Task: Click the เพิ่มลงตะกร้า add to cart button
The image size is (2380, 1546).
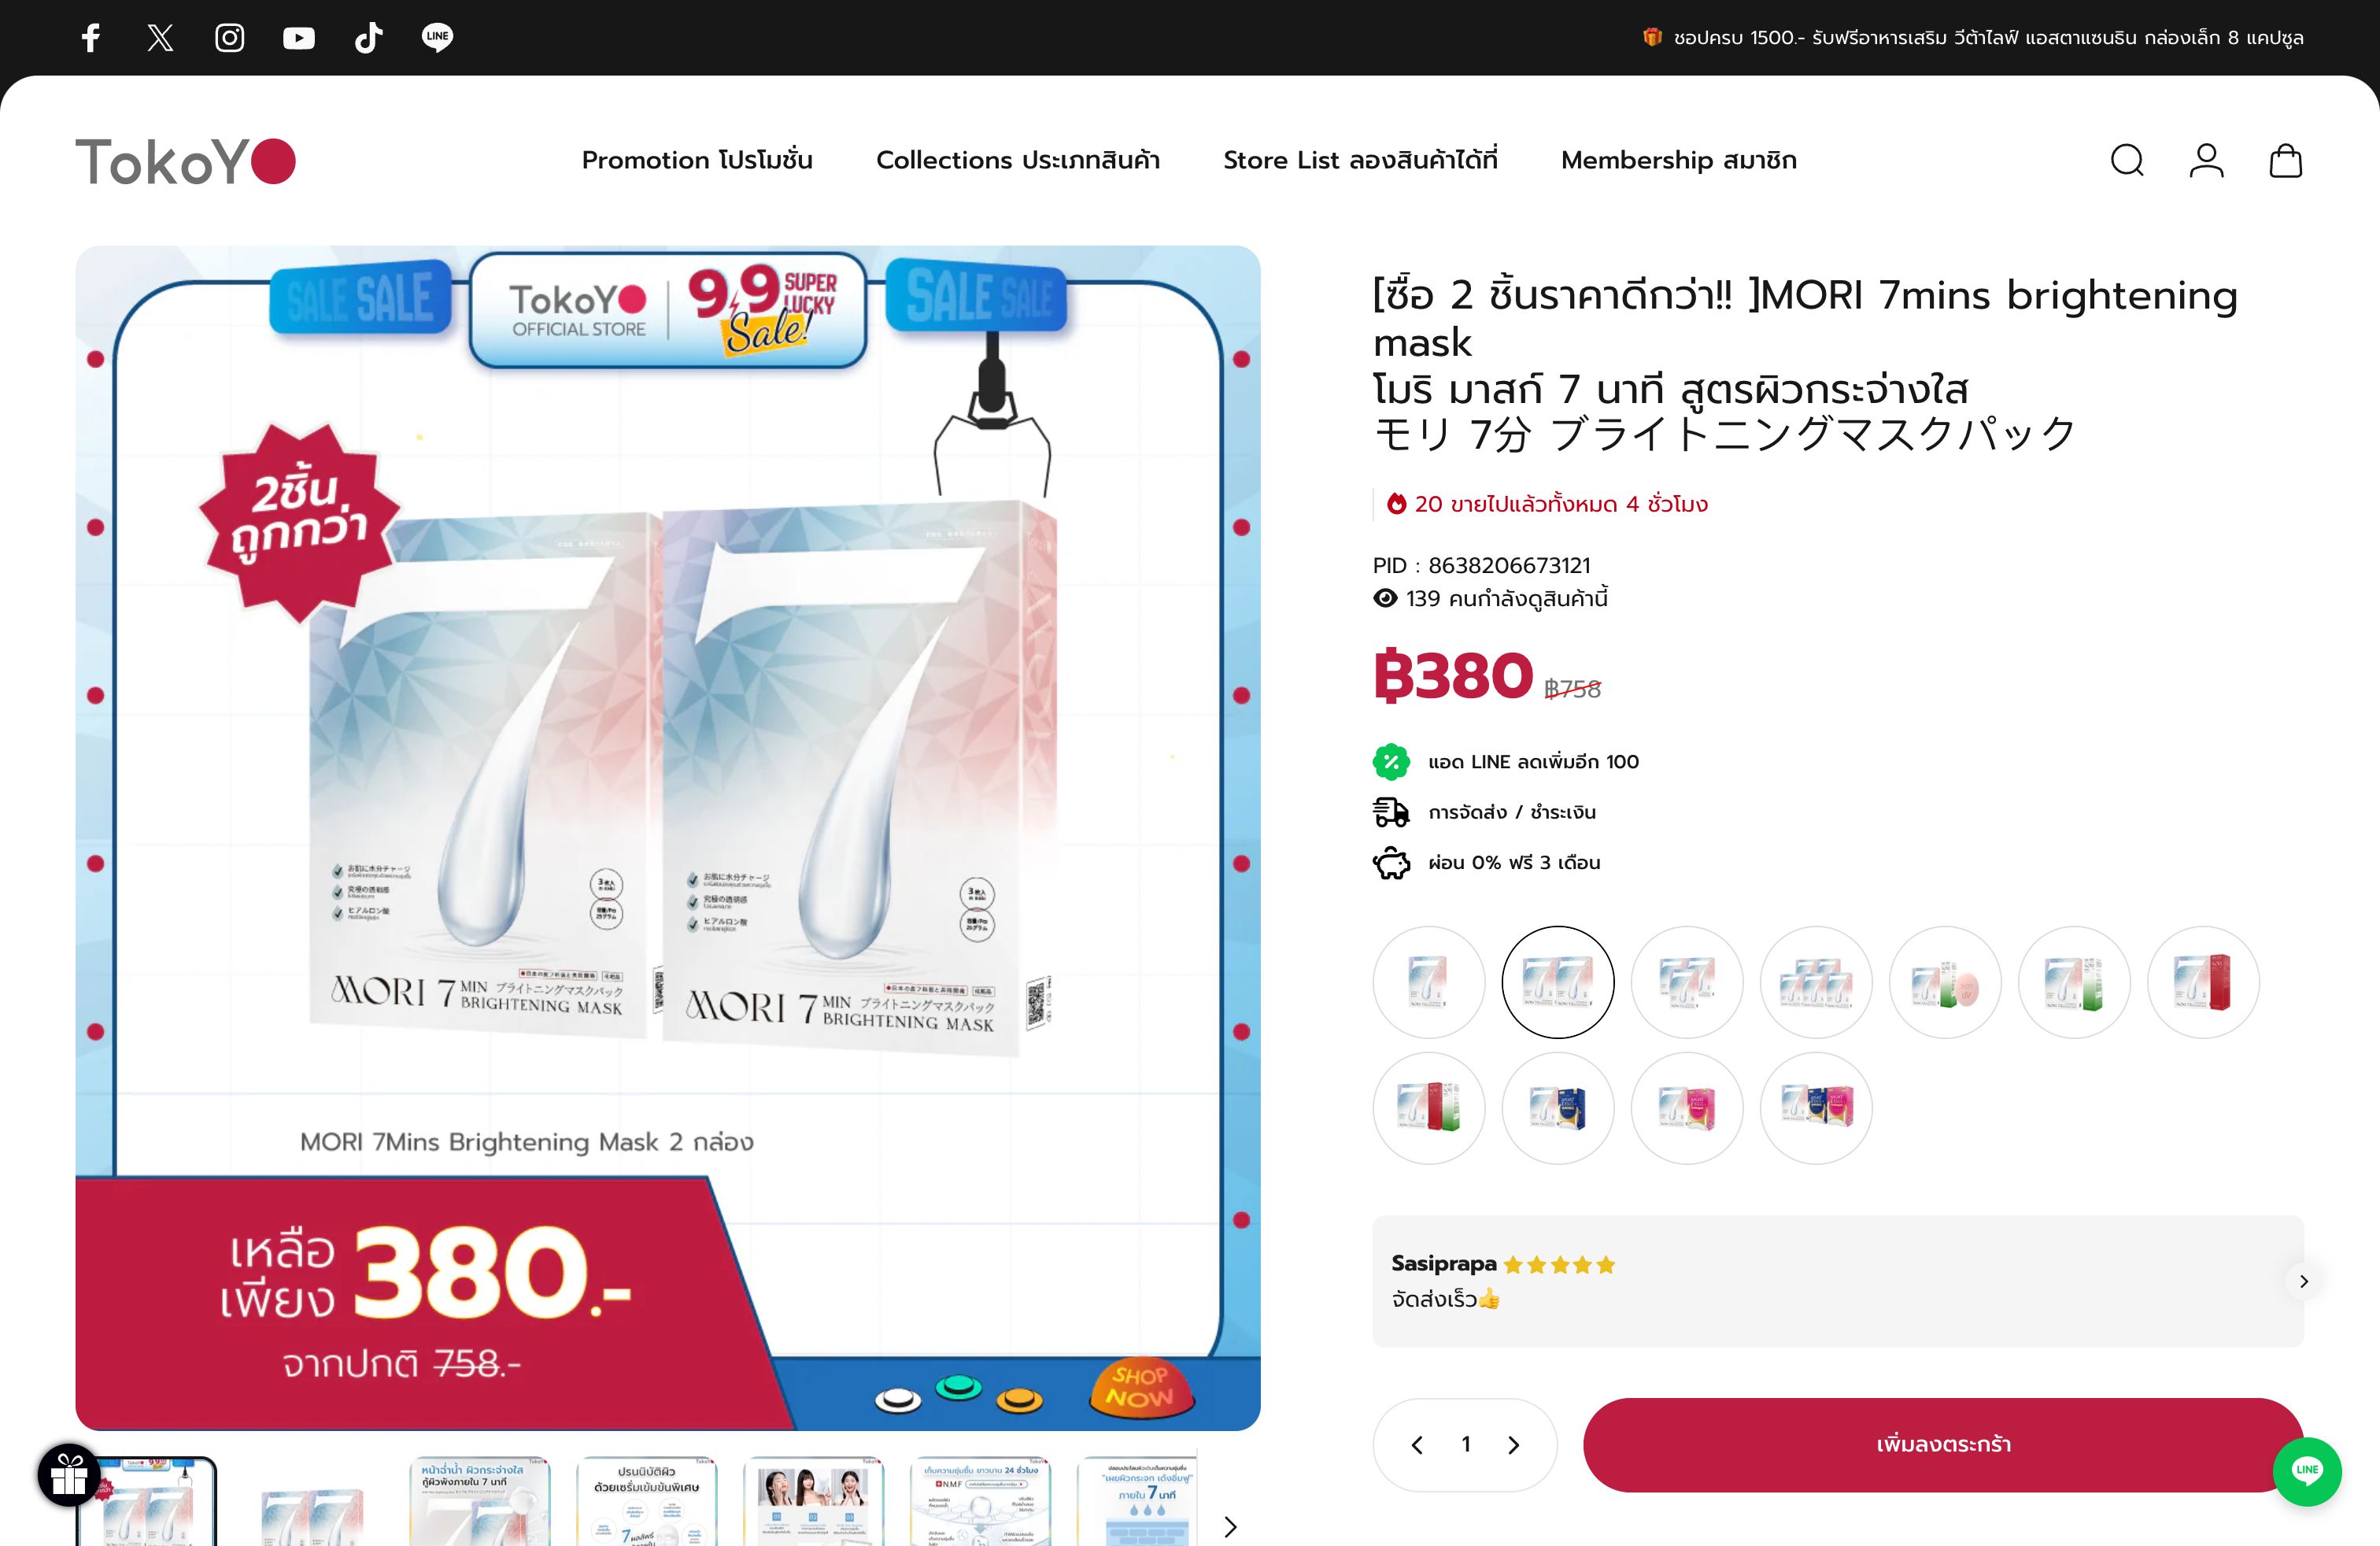Action: tap(1943, 1445)
